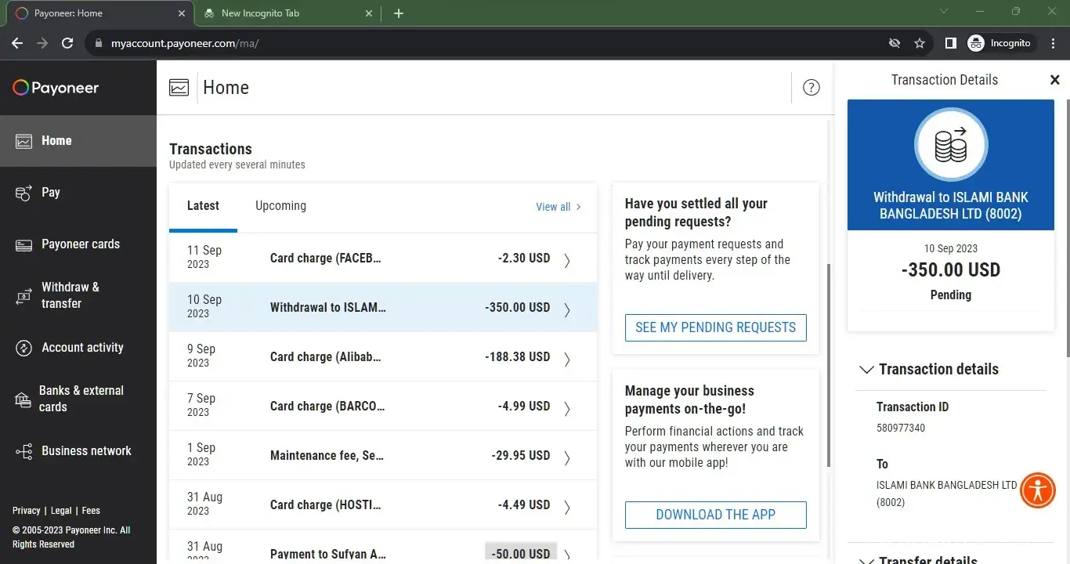
Task: Expand the Transfer details section
Action: click(866, 560)
